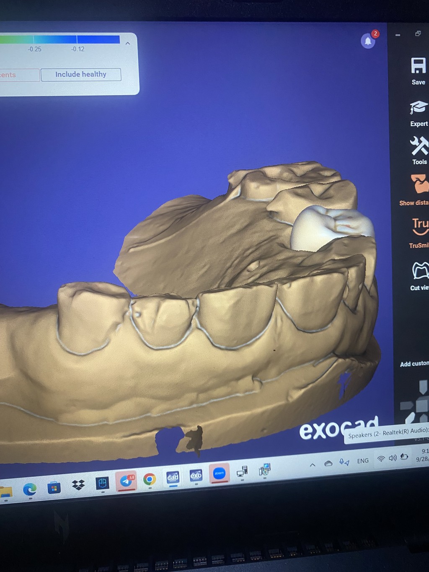Image resolution: width=429 pixels, height=572 pixels.
Task: Open Microsoft Store from the taskbar
Action: (54, 488)
